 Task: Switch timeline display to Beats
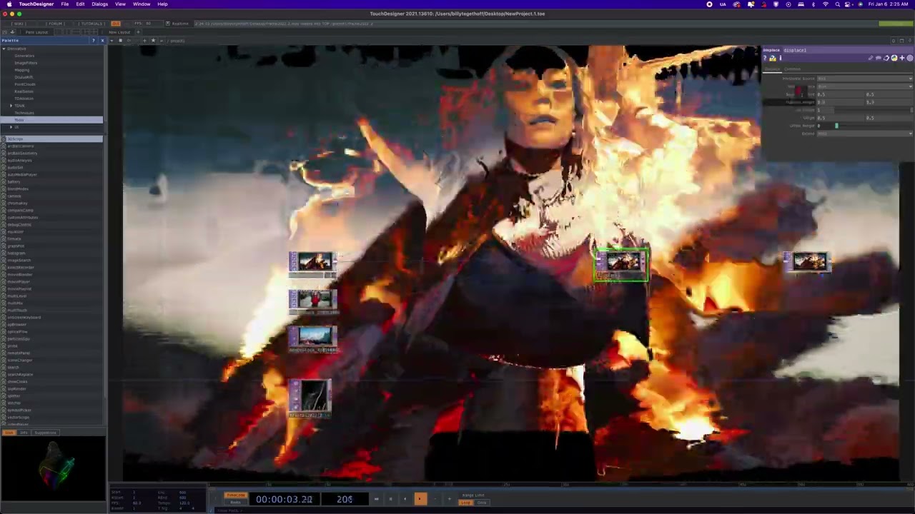pyautogui.click(x=235, y=503)
